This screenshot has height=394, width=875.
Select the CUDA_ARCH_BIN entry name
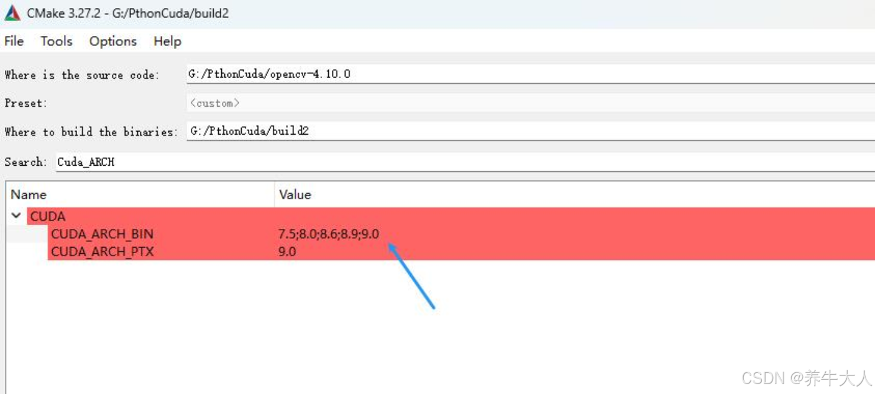[x=102, y=234]
